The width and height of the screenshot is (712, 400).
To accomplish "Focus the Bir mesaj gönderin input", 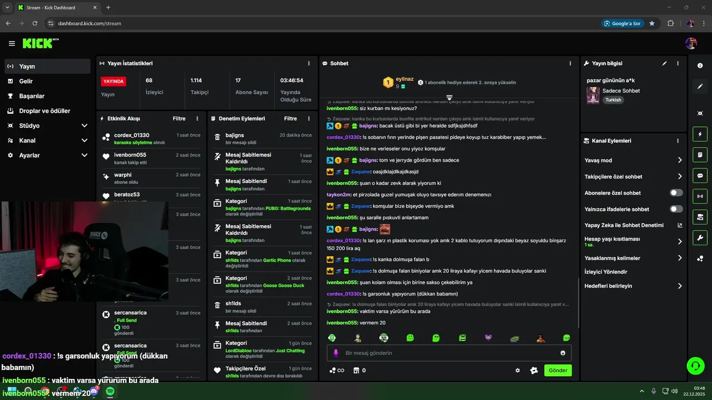I will pyautogui.click(x=449, y=353).
